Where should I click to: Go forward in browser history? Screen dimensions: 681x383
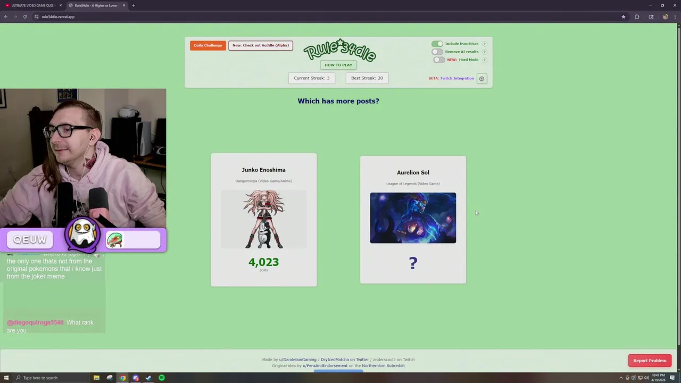[15, 16]
